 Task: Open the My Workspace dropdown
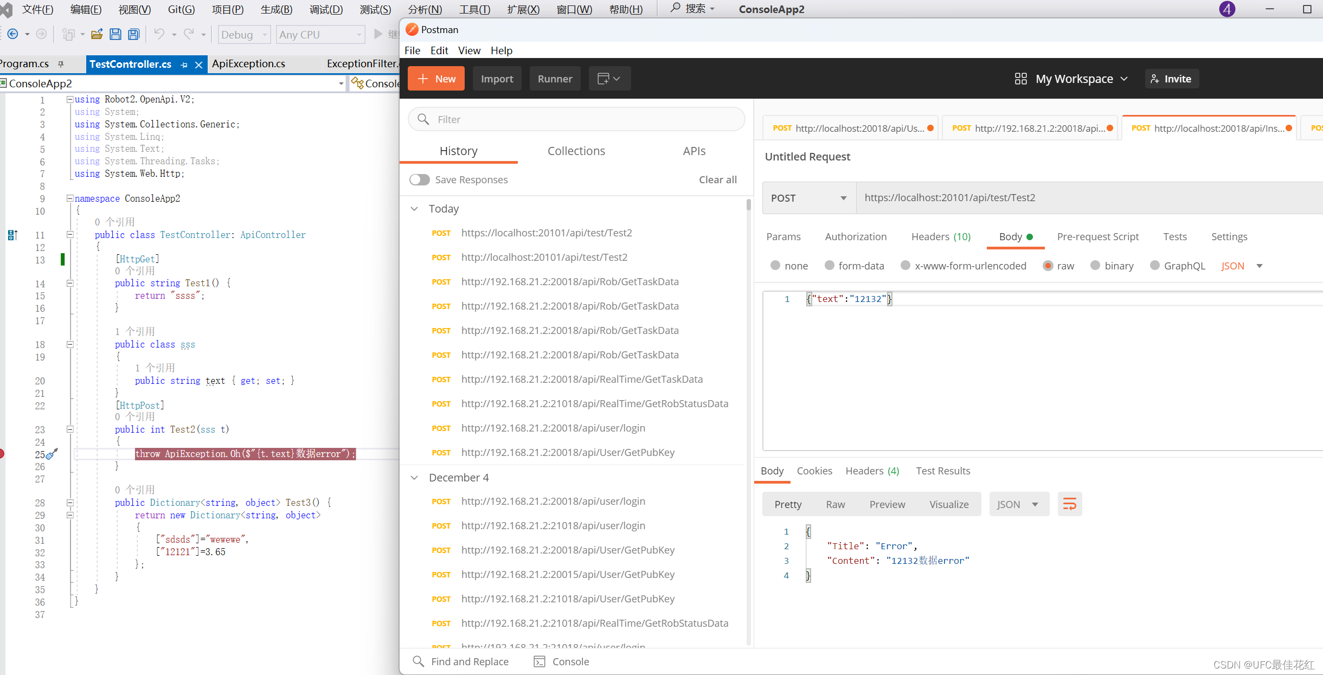(1072, 79)
